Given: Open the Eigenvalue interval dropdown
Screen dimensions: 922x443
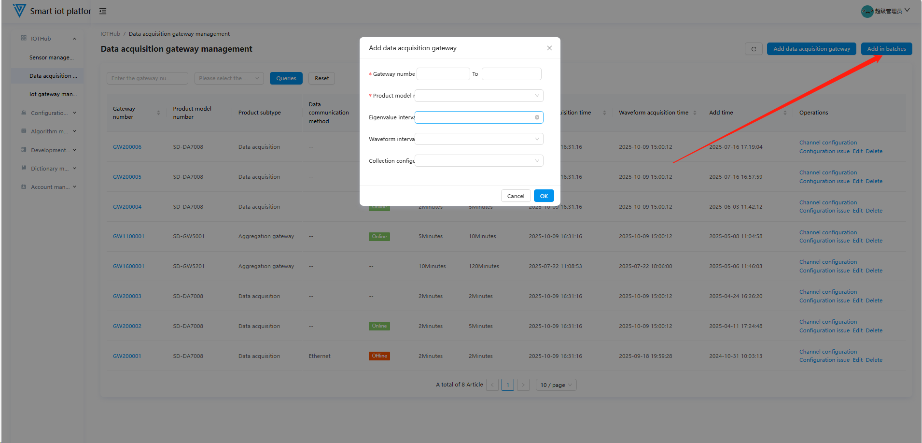Looking at the screenshot, I should [479, 117].
